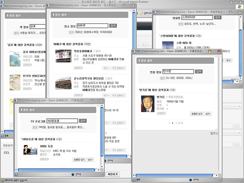
Task: Click the CCL label in main editor
Action: click(x=7, y=152)
